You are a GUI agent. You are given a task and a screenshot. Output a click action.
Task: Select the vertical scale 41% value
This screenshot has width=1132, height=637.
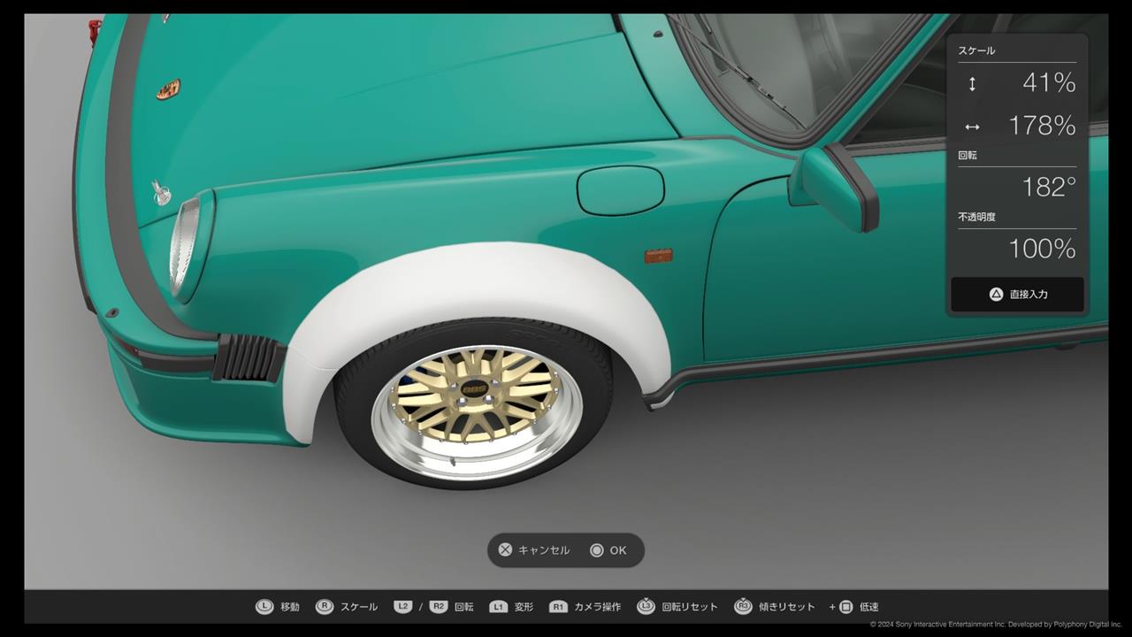coord(1049,83)
